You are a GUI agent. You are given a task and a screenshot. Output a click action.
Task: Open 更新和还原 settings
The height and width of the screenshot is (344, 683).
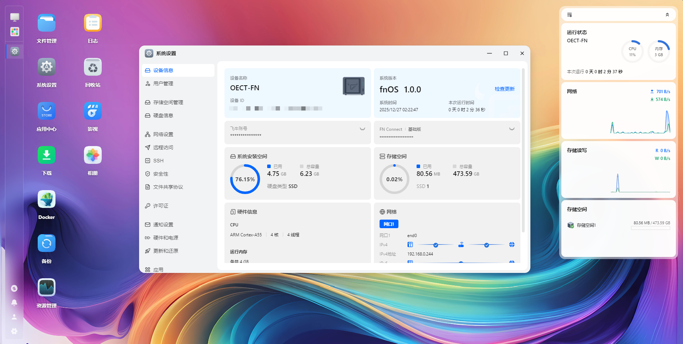tap(178, 251)
